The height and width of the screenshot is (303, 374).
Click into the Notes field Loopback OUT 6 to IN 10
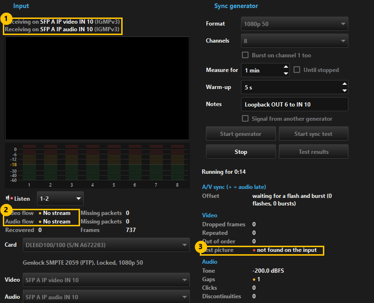(294, 104)
